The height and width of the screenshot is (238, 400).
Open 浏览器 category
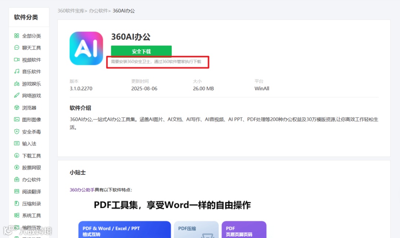(x=29, y=108)
